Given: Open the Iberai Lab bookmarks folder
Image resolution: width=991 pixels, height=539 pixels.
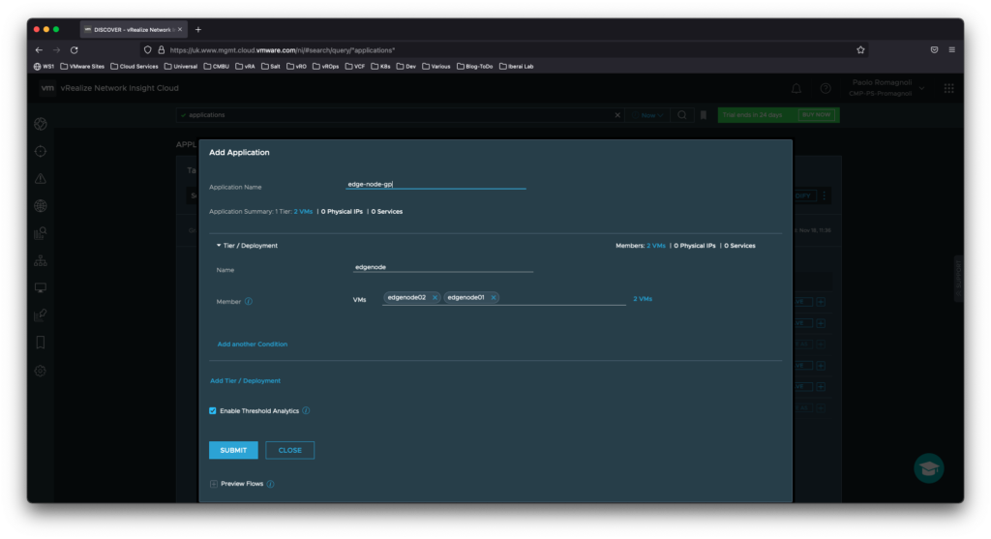Looking at the screenshot, I should coord(517,67).
